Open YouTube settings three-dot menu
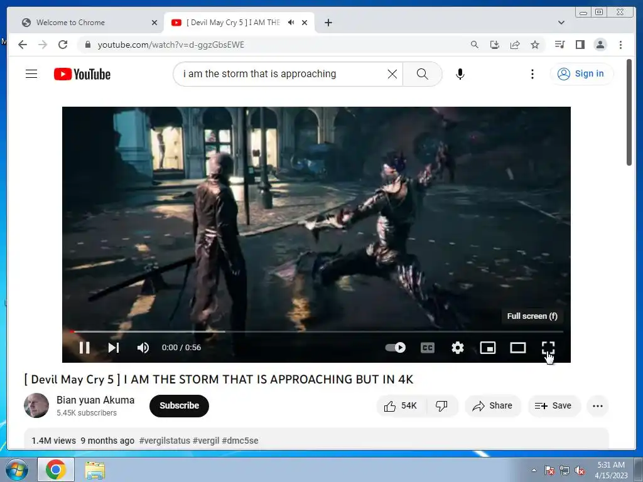Viewport: 643px width, 482px height. (532, 74)
